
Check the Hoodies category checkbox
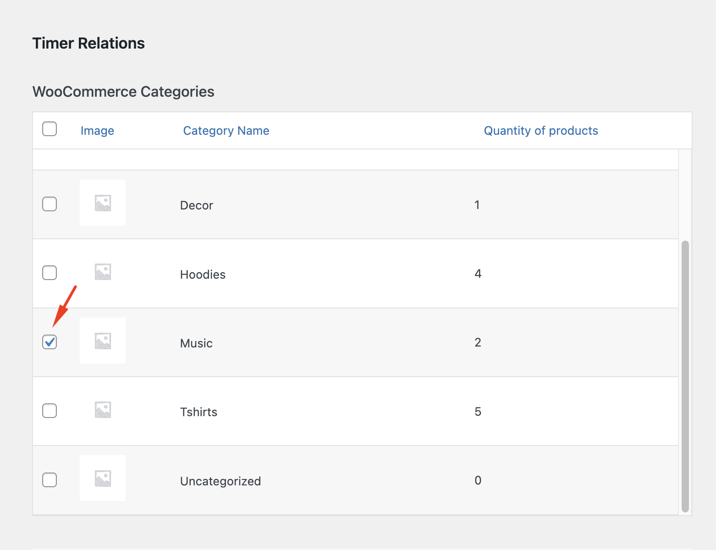tap(50, 273)
